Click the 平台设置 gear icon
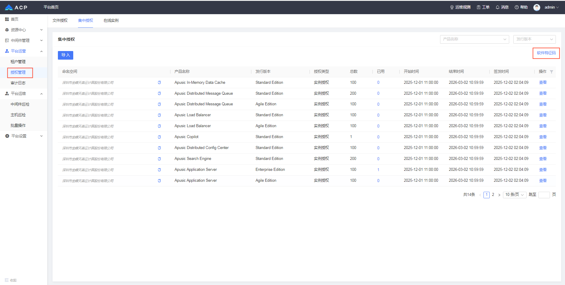Screen dimensions: 565x285 (x=7, y=136)
